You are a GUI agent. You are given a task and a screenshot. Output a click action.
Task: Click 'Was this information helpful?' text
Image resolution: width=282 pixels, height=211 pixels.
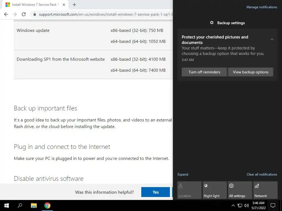click(104, 192)
